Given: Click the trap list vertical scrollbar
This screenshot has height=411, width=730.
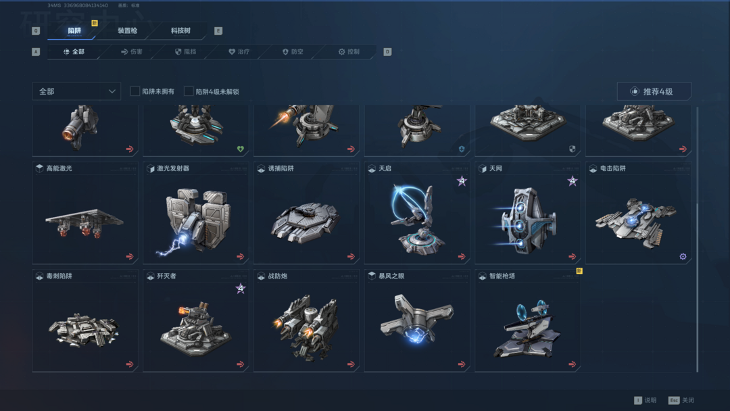Looking at the screenshot, I should pos(697,239).
